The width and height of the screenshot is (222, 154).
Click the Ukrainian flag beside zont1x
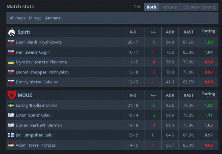(11, 62)
